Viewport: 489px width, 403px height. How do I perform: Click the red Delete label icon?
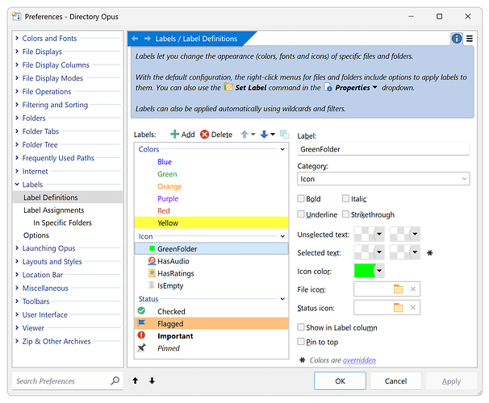(204, 135)
